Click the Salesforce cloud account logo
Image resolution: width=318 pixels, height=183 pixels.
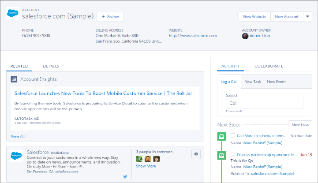[x=13, y=13]
